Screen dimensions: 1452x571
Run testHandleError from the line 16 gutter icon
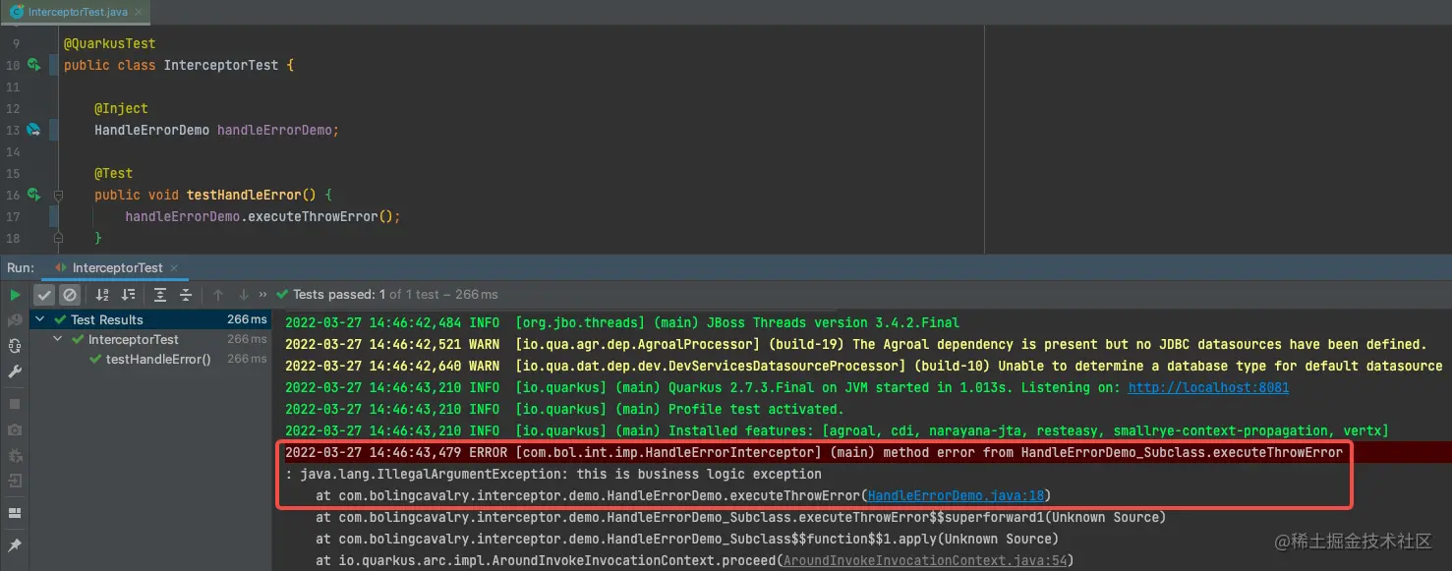[x=34, y=195]
